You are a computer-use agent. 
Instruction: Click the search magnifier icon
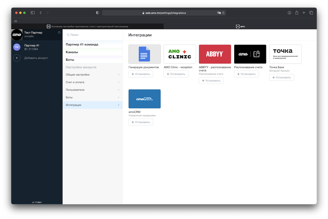(68, 35)
